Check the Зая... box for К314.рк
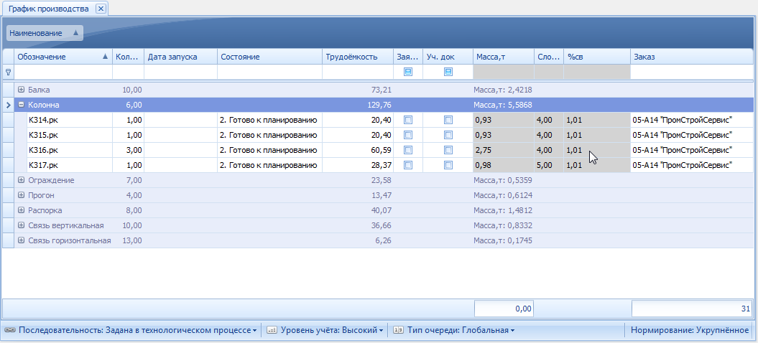758x343 pixels. (408, 120)
